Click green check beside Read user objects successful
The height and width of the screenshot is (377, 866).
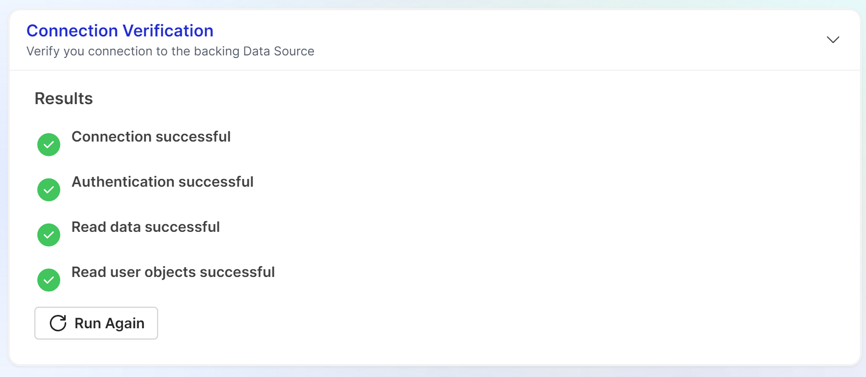49,280
